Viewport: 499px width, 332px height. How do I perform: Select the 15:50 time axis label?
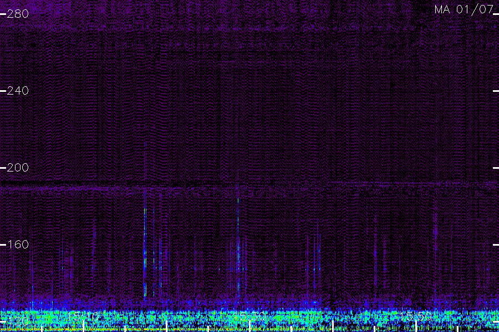[416, 317]
